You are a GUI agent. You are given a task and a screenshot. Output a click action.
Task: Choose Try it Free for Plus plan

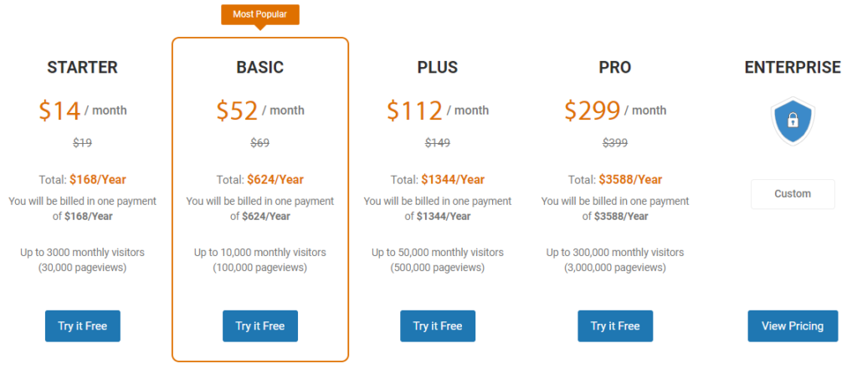tap(438, 325)
